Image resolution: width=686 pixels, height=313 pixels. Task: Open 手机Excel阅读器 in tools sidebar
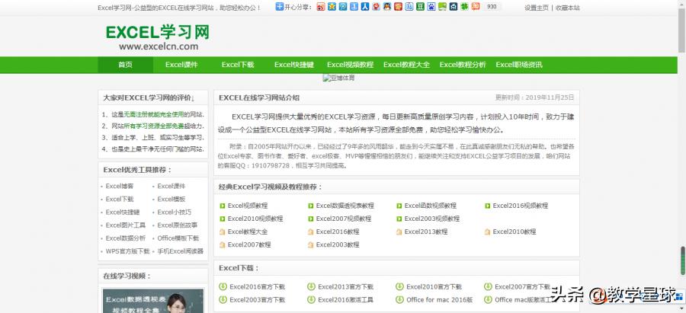click(x=180, y=251)
